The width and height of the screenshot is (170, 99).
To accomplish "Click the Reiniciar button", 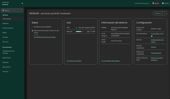I will point(158,13).
